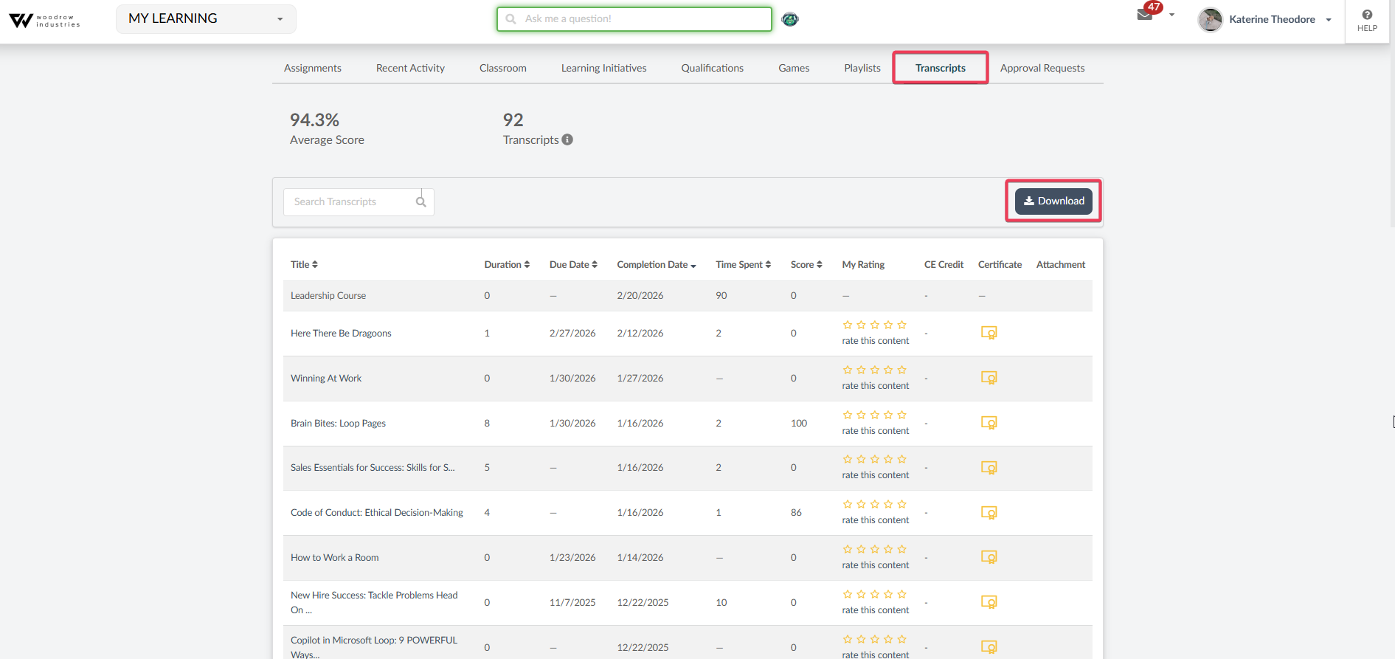Switch to the Recent Activity tab
1395x659 pixels.
coord(410,68)
